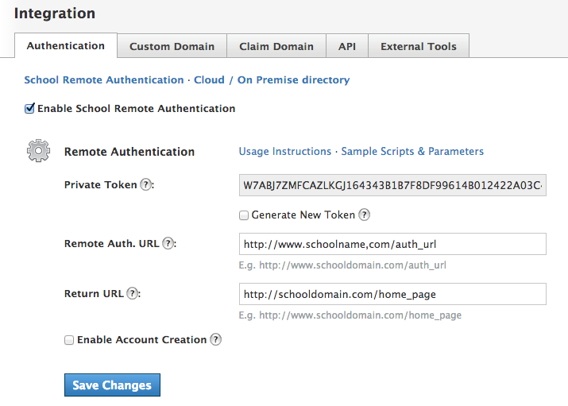568x406 pixels.
Task: Click help icon beside Enable Account Creation
Action: (x=215, y=339)
